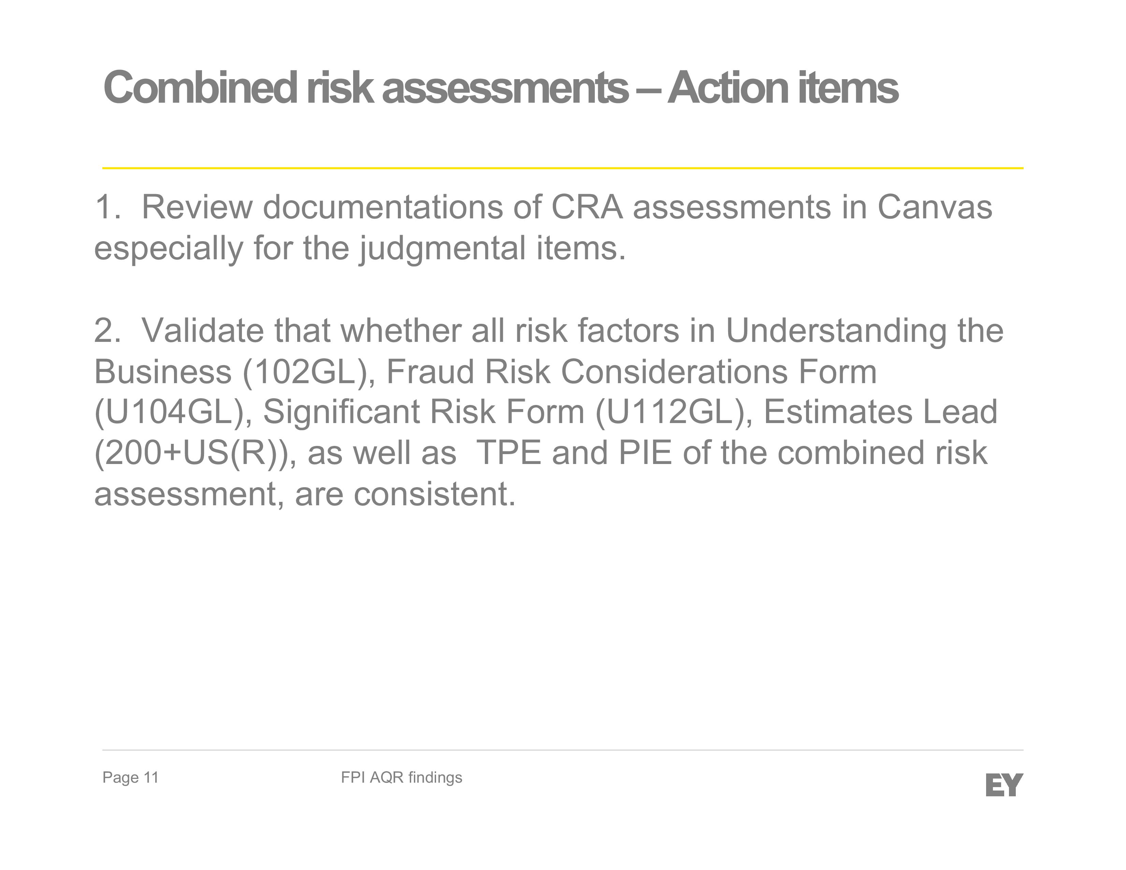Image resolution: width=1126 pixels, height=870 pixels.
Task: Click the yellow divider line under title
Action: (562, 168)
